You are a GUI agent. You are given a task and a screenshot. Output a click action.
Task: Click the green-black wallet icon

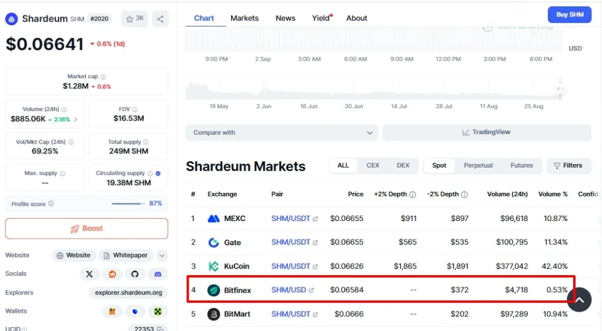[158, 312]
